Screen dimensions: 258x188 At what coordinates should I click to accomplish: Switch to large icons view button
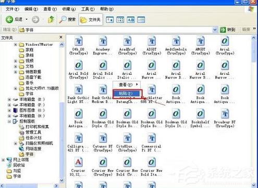click(x=110, y=20)
